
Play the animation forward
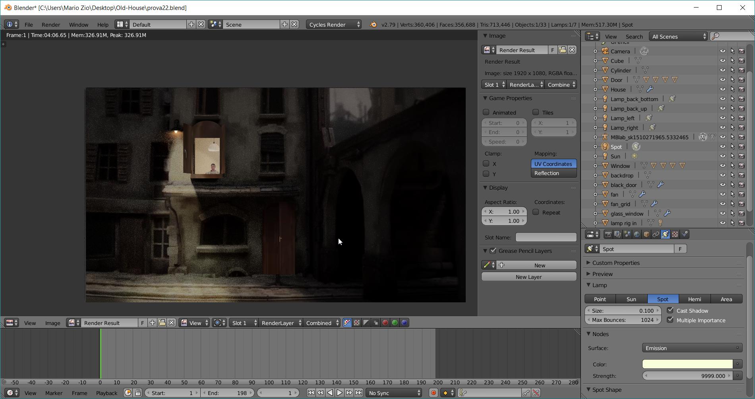(x=339, y=393)
